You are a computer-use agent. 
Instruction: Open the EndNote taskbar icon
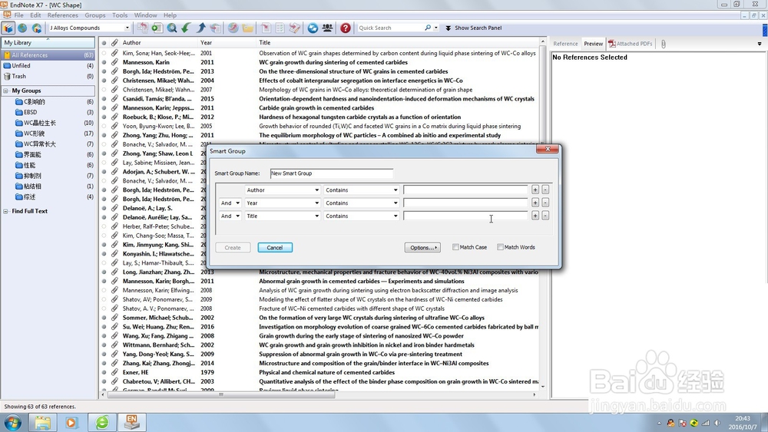click(131, 422)
